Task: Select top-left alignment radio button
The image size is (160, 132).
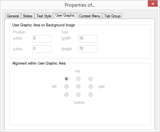Action: pyautogui.click(x=66, y=79)
